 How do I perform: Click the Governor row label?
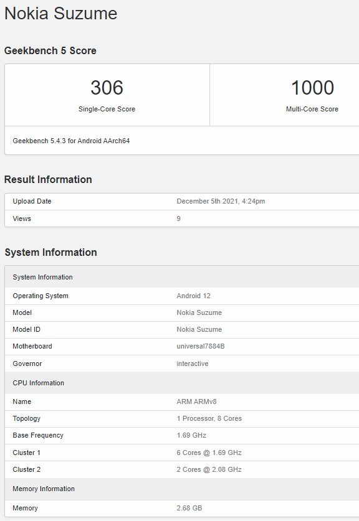tap(27, 364)
